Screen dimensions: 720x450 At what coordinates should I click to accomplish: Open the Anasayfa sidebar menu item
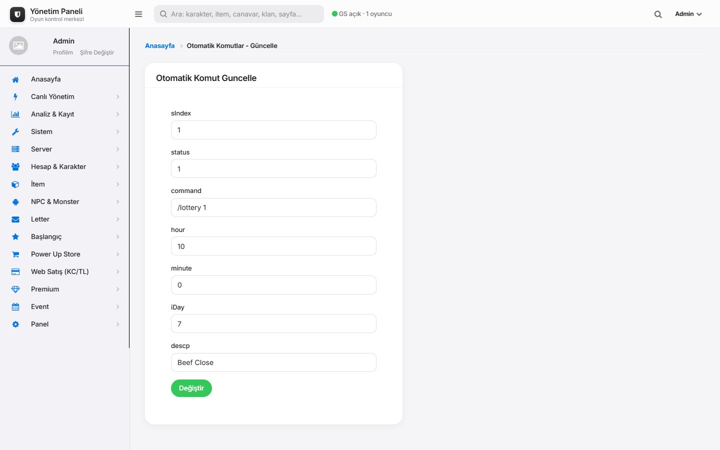coord(64,79)
